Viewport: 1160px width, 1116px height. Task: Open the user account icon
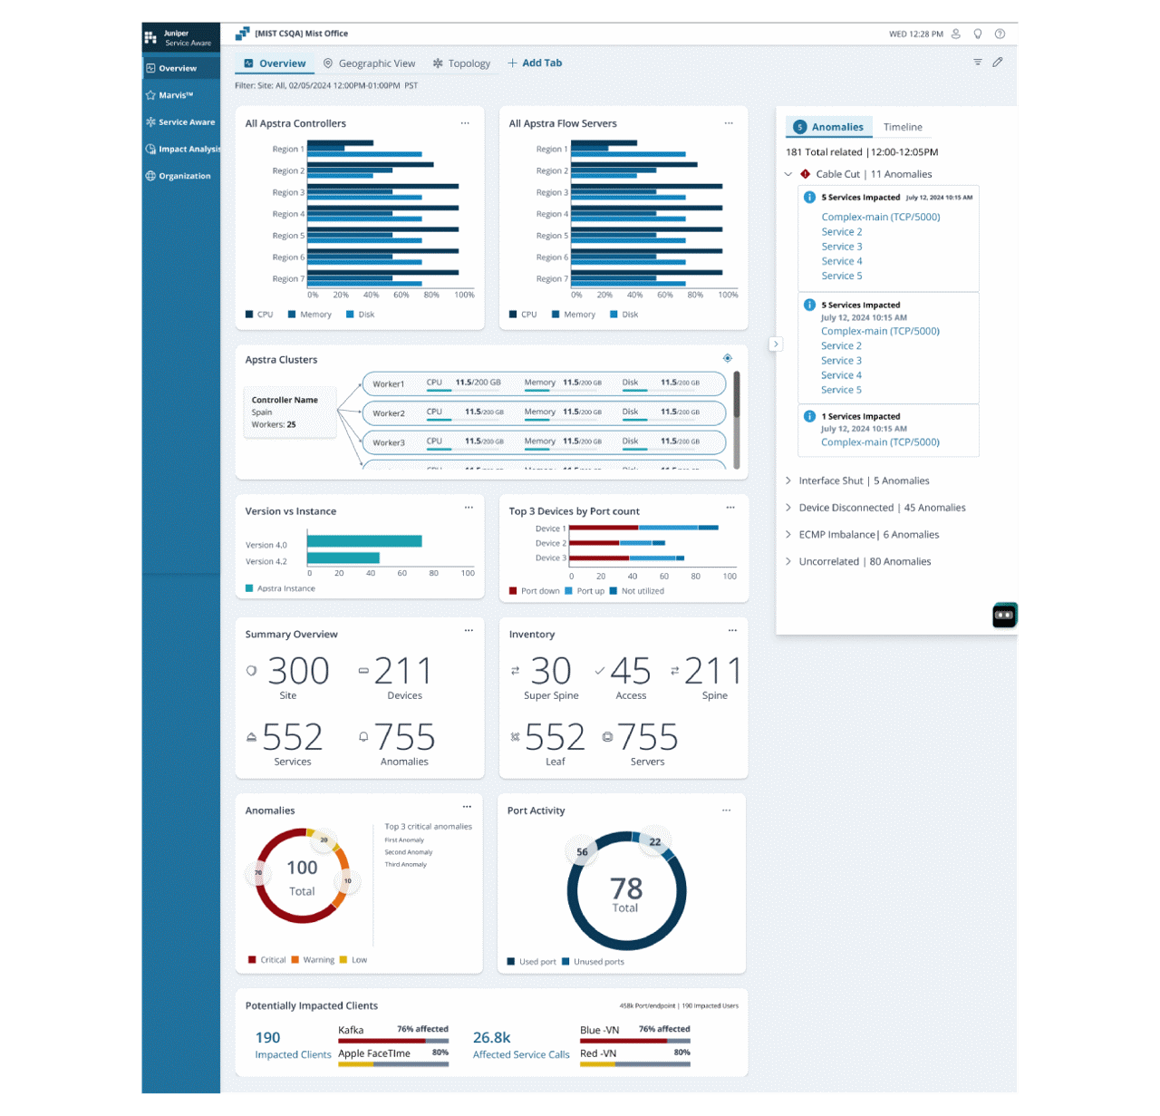click(x=955, y=34)
